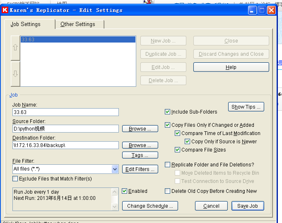Click the Run Job every 1 day text
The height and width of the screenshot is (223, 282).
[x=36, y=192]
